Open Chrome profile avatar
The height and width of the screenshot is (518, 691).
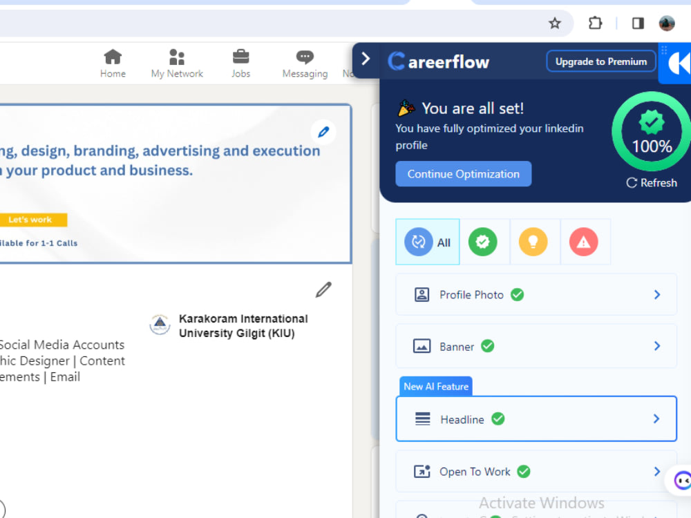[x=667, y=23]
